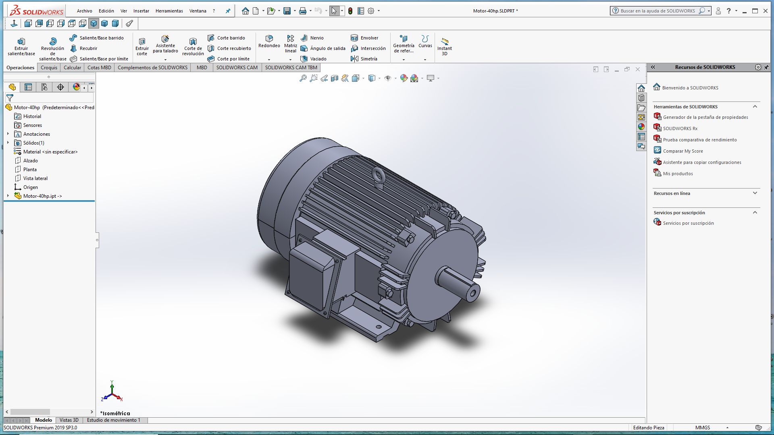774x435 pixels.
Task: Expand the Recursos en línea section
Action: 755,193
